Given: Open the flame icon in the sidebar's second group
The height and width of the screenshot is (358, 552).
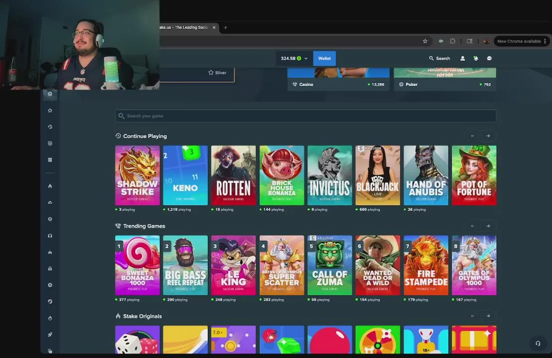Looking at the screenshot, I should (50, 186).
